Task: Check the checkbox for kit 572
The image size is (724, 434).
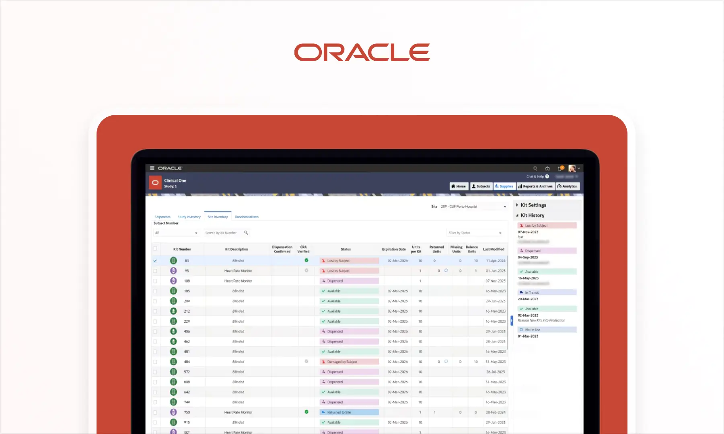Action: coord(155,372)
